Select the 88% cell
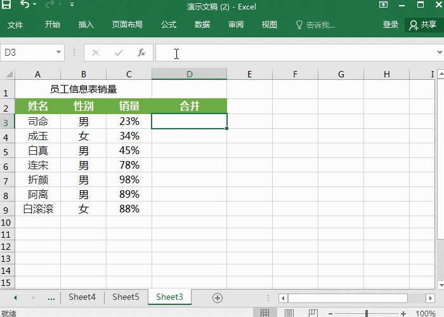Viewport: 444px width, 317px height. click(129, 209)
